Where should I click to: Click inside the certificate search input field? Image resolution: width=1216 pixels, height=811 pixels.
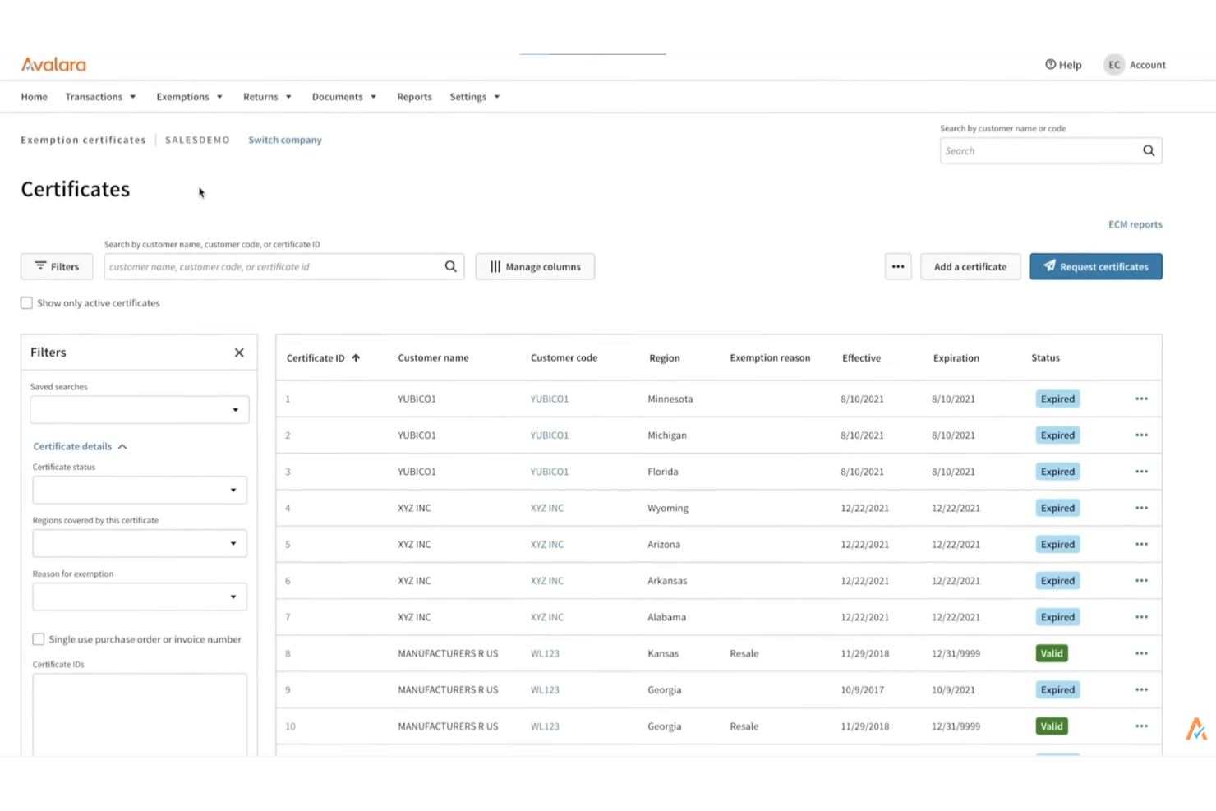271,266
